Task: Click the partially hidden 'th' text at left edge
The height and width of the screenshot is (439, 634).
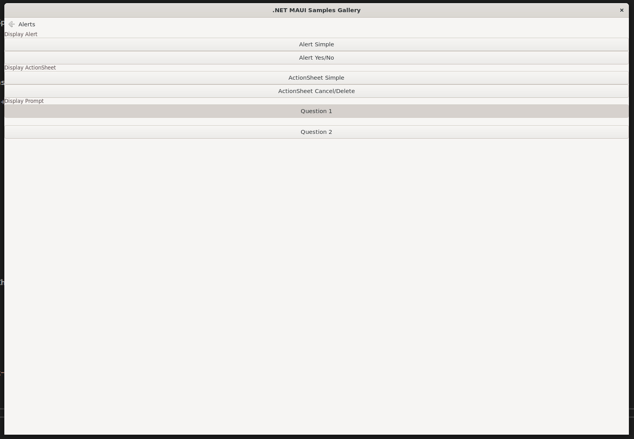Action: pos(2,282)
